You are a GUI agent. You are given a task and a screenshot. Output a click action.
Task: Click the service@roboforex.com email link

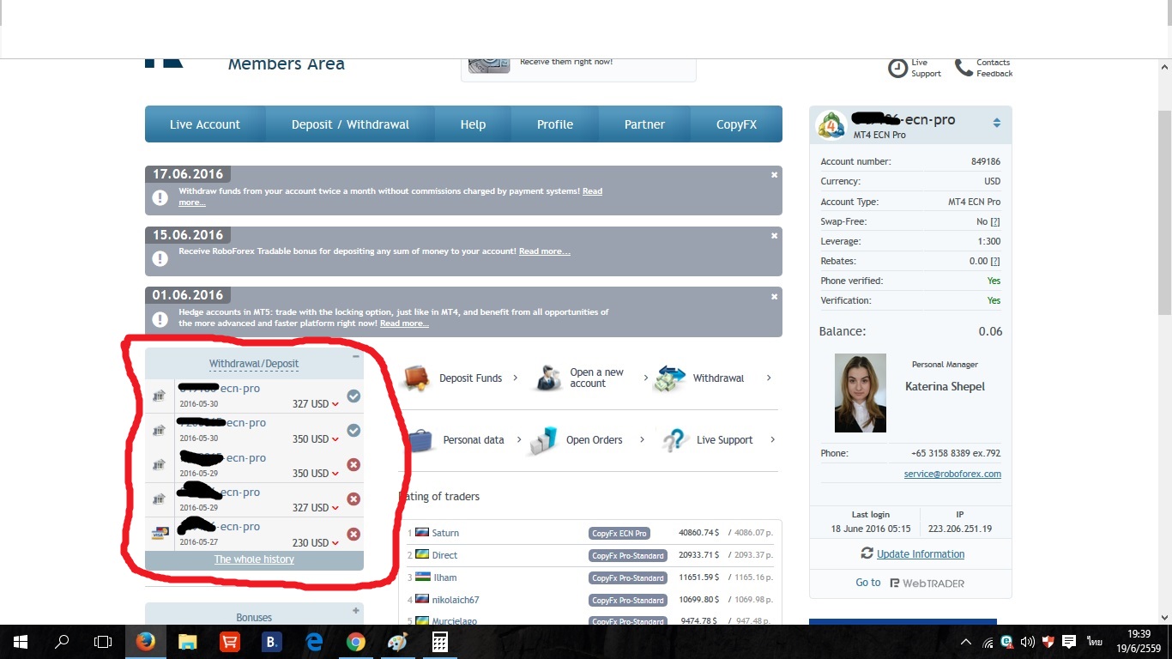coord(952,475)
